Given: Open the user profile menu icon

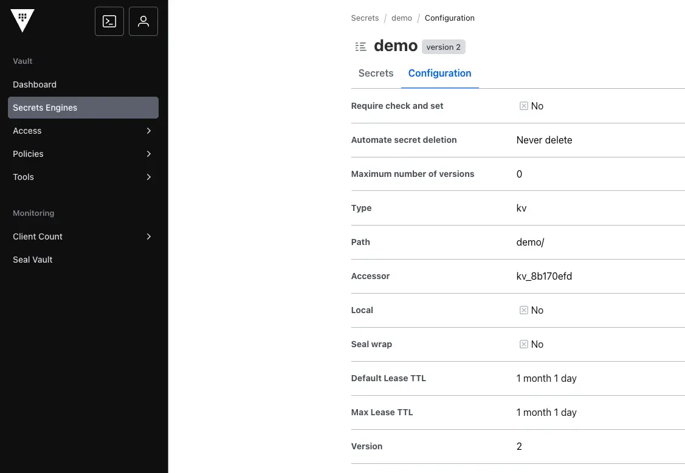Looking at the screenshot, I should (x=143, y=21).
